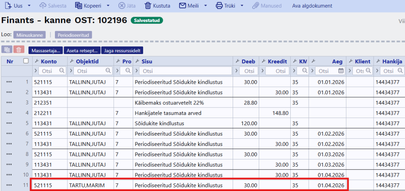Click the Kopeeri copy button

pos(88,6)
